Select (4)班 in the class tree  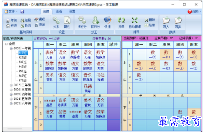point(23,66)
